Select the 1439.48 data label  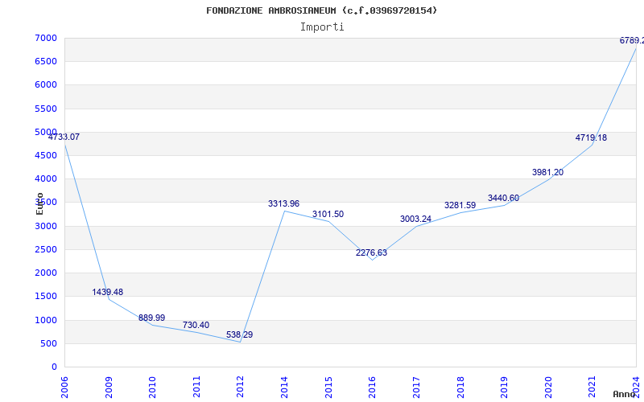click(x=108, y=292)
